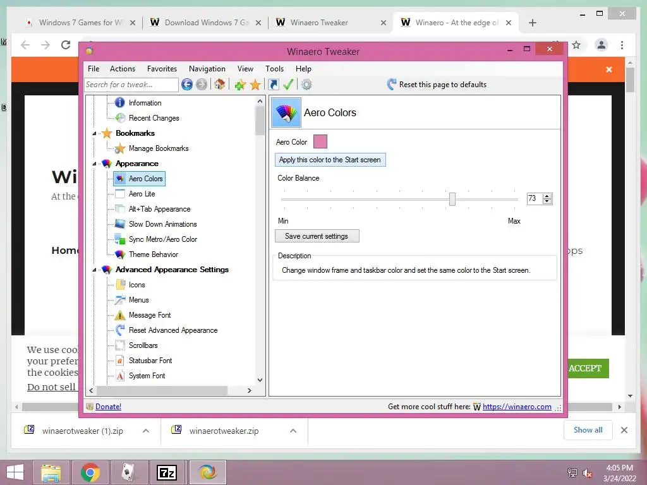The height and width of the screenshot is (485, 647).
Task: Open Statusbar Font tweak
Action: (150, 361)
